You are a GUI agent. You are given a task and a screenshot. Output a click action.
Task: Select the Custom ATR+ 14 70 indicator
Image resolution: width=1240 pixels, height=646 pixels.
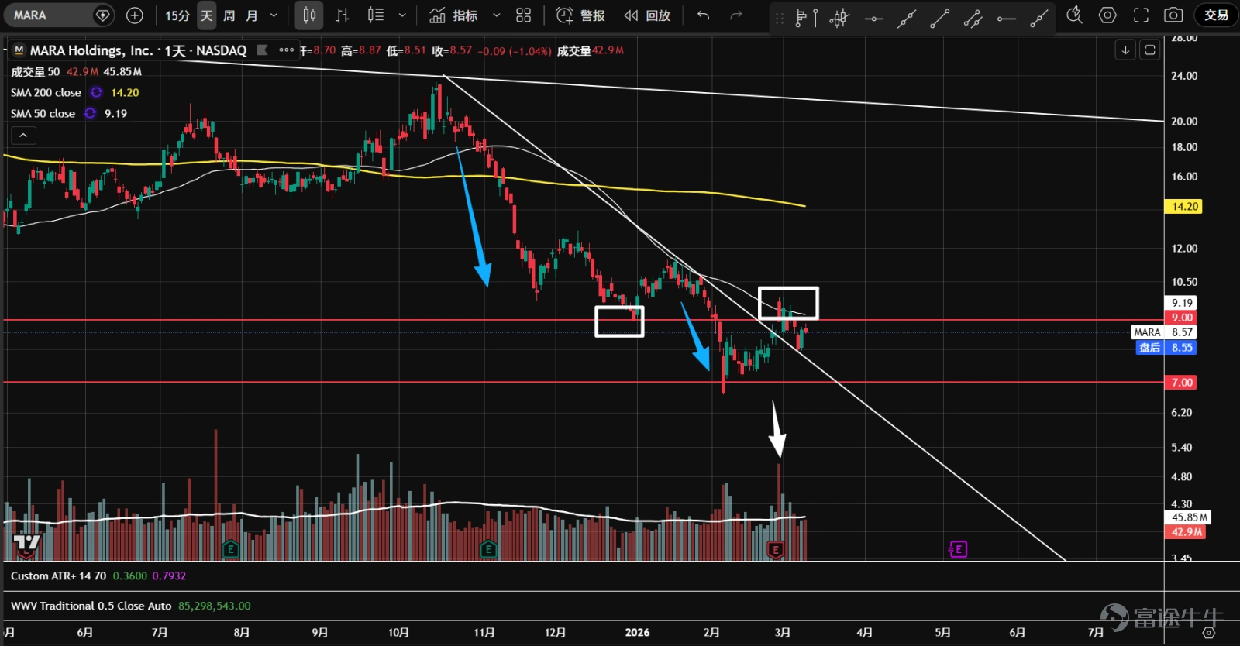click(58, 576)
